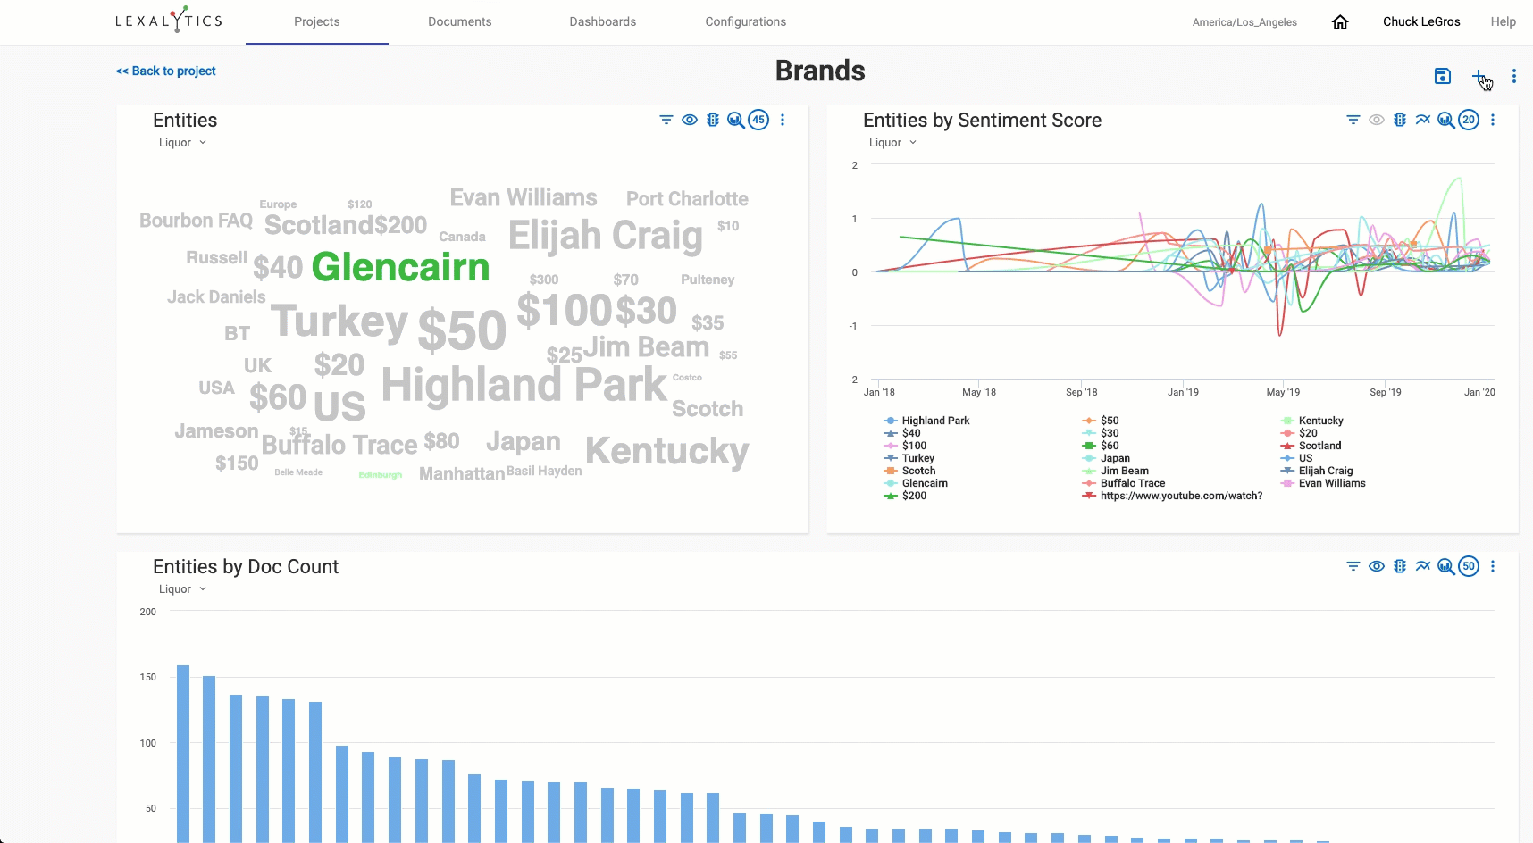
Task: Click traffic-light icon in Doc Count widget
Action: pyautogui.click(x=1400, y=566)
